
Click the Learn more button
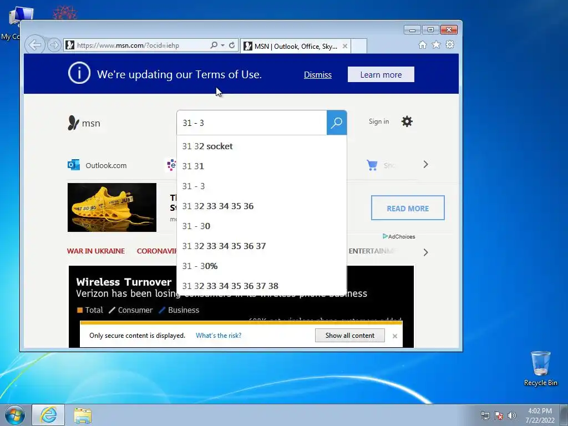pos(381,74)
